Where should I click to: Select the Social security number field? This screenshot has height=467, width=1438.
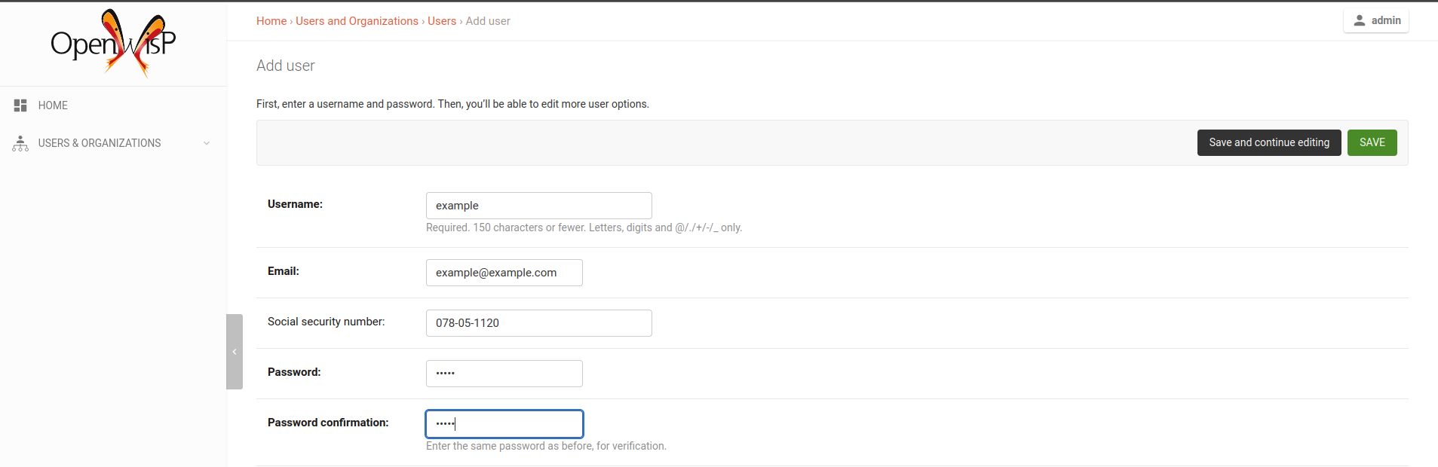(538, 323)
